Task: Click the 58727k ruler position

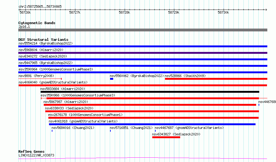Action: [x=75, y=12]
